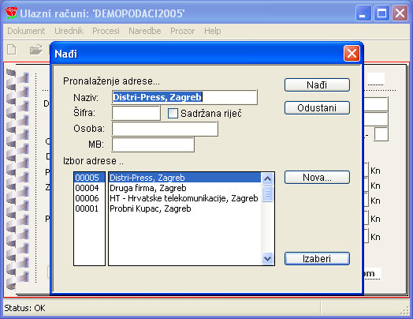Open the Procesi menu
The image size is (413, 319).
(106, 31)
